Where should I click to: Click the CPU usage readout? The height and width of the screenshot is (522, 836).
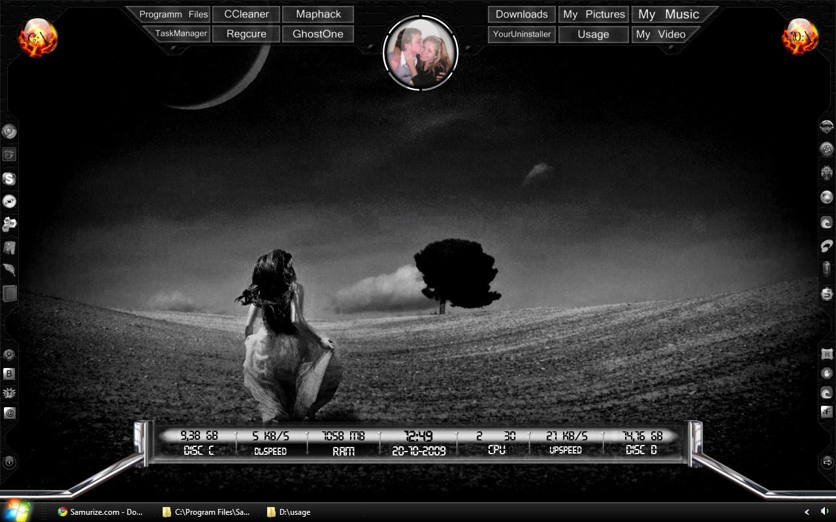coord(496,442)
